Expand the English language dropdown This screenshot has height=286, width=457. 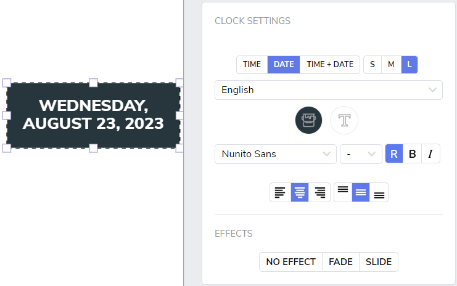click(x=329, y=90)
